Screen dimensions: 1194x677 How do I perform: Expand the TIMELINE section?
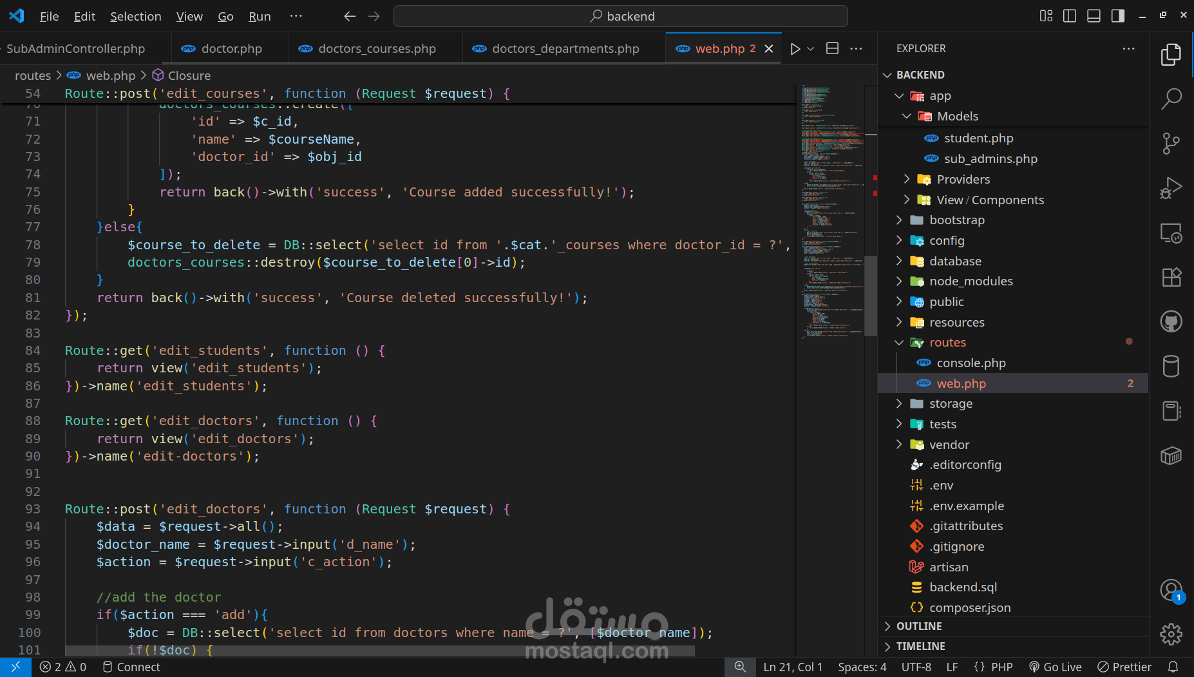[887, 646]
